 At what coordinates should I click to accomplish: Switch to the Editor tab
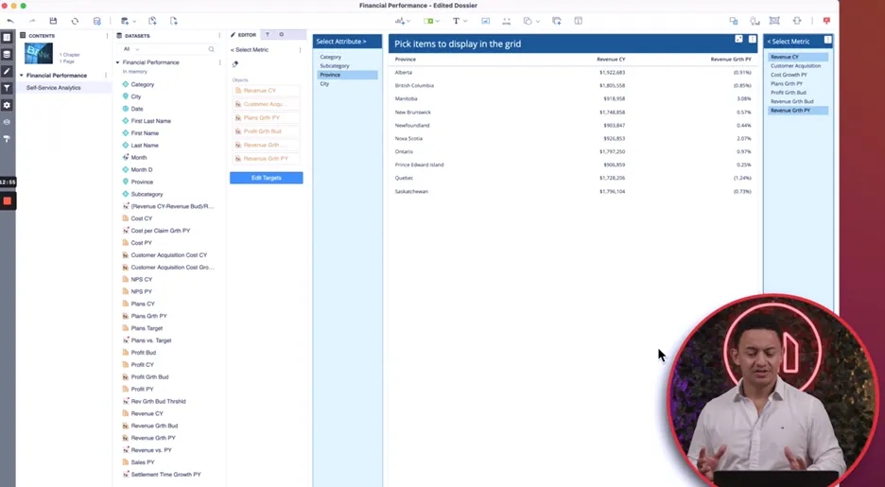click(x=243, y=35)
